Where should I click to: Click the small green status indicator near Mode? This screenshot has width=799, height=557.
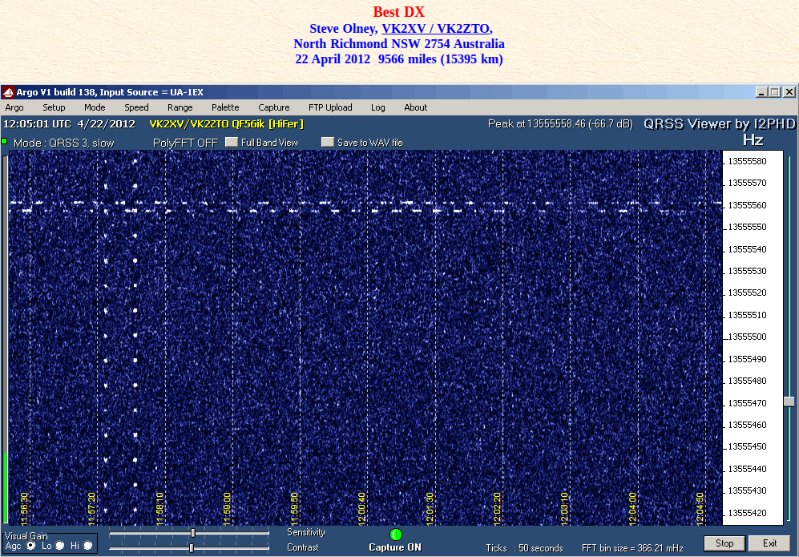pos(4,141)
